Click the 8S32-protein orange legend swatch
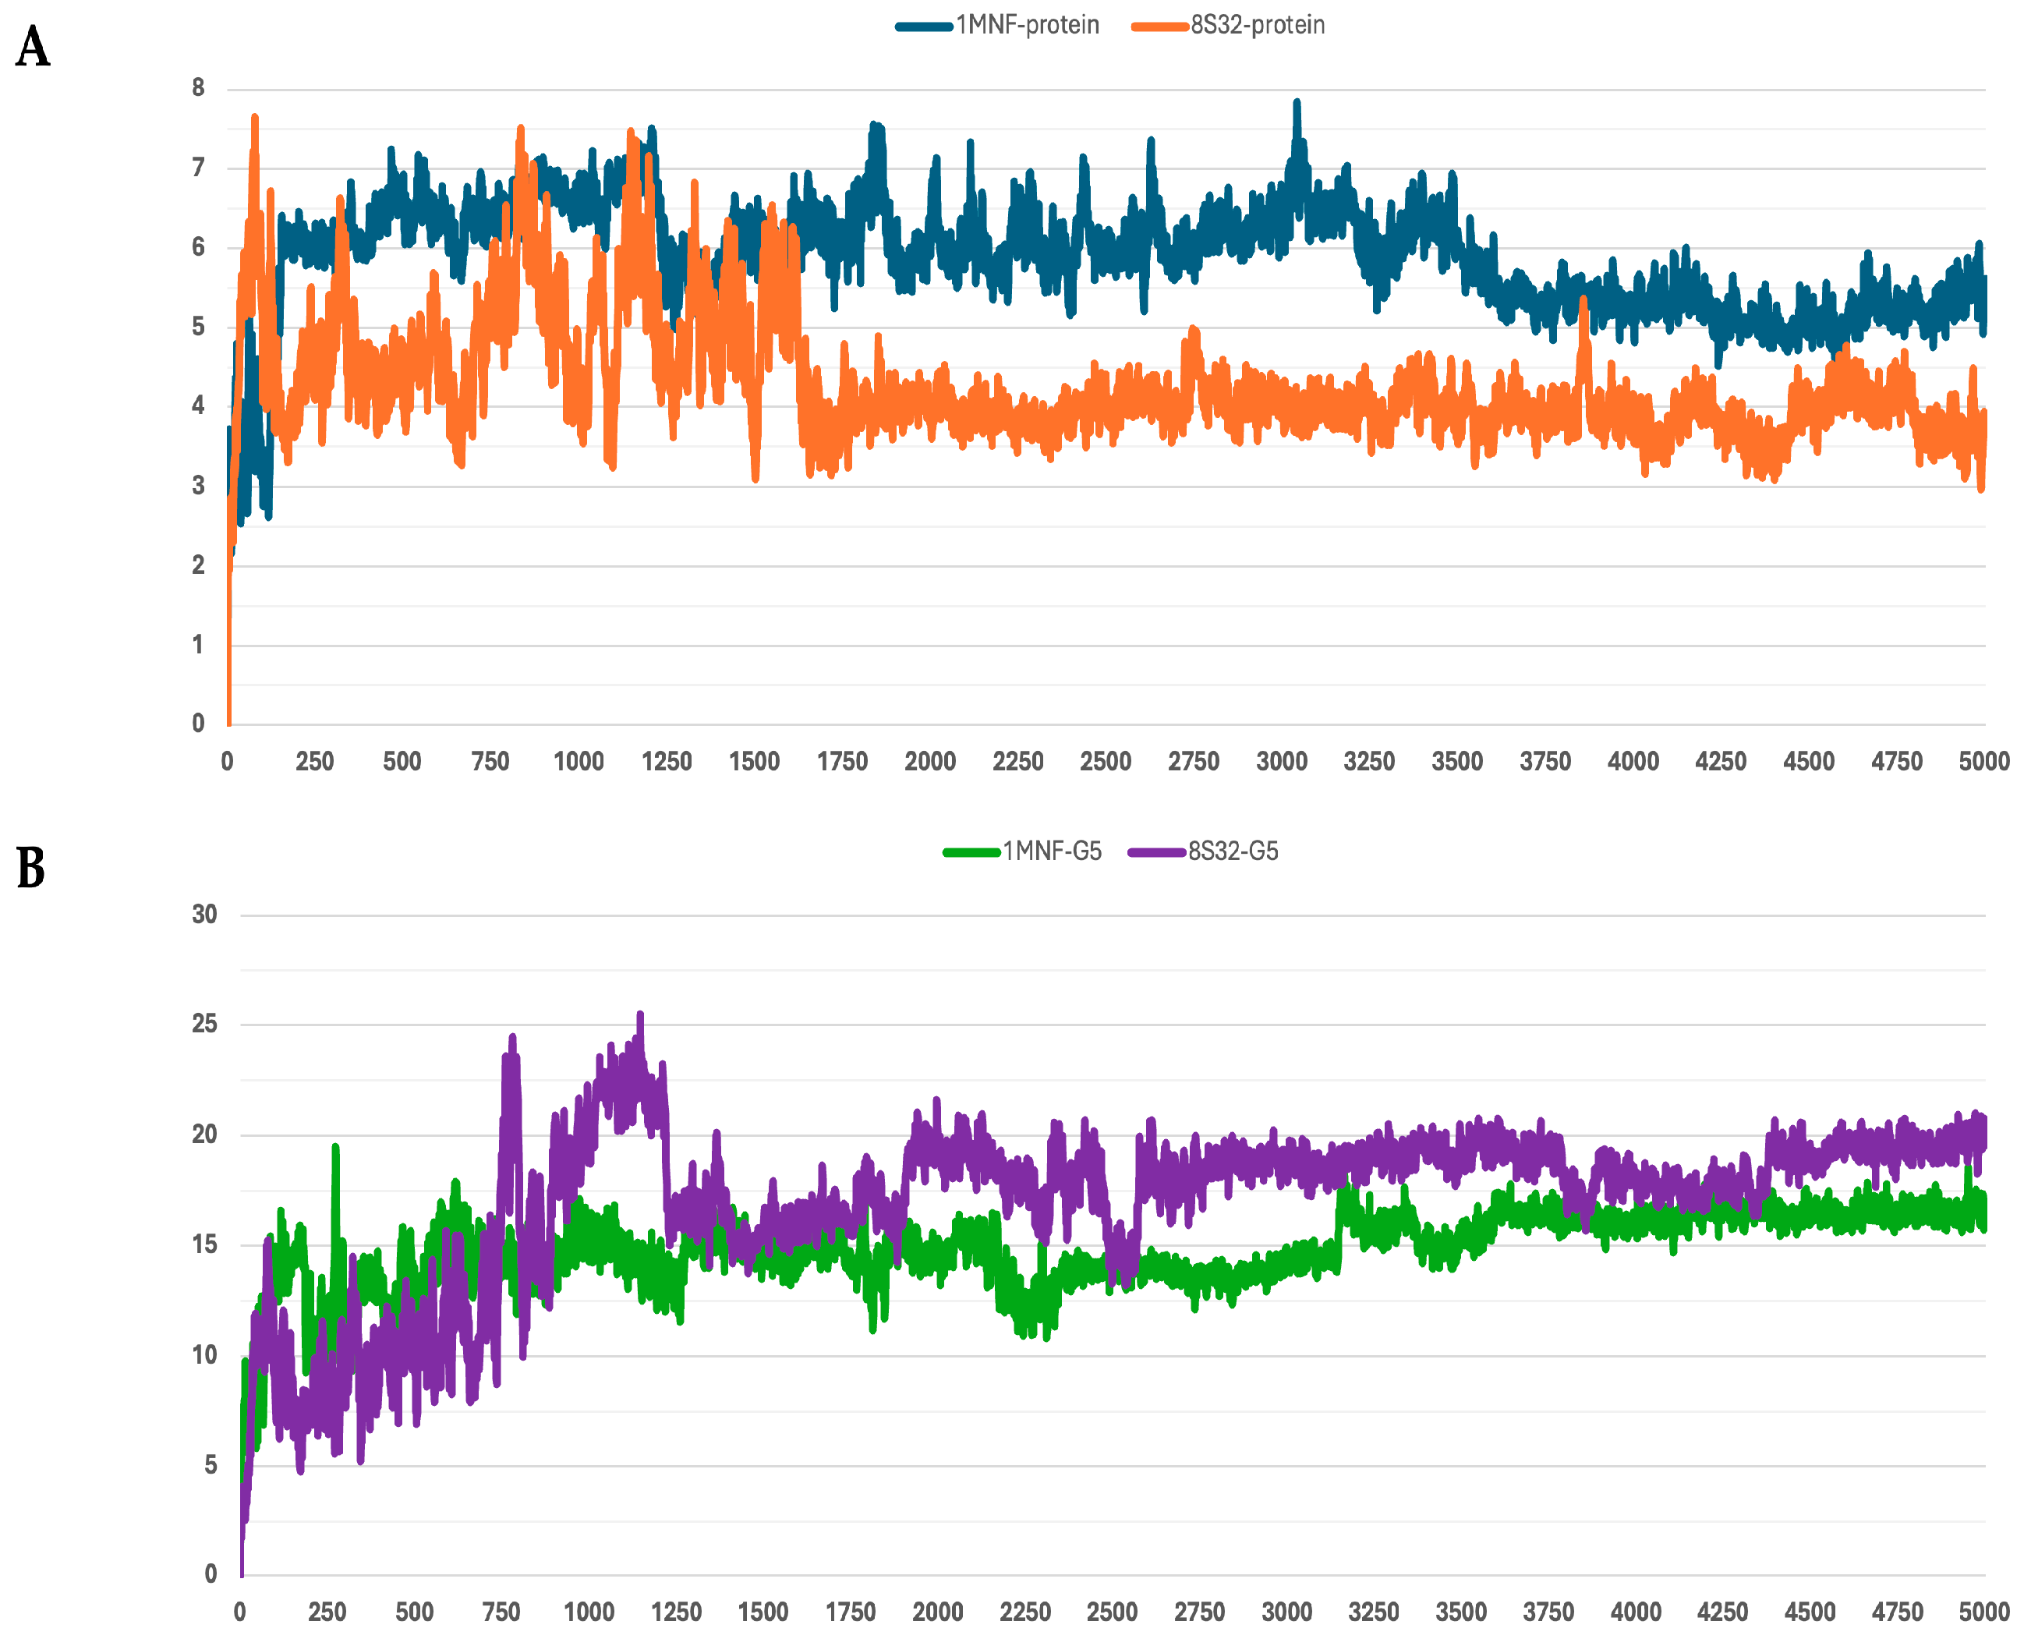Image resolution: width=2024 pixels, height=1646 pixels. point(1159,27)
